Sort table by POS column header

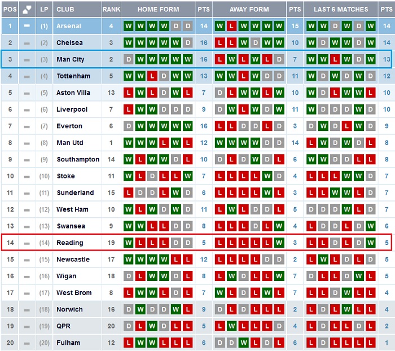coord(10,10)
